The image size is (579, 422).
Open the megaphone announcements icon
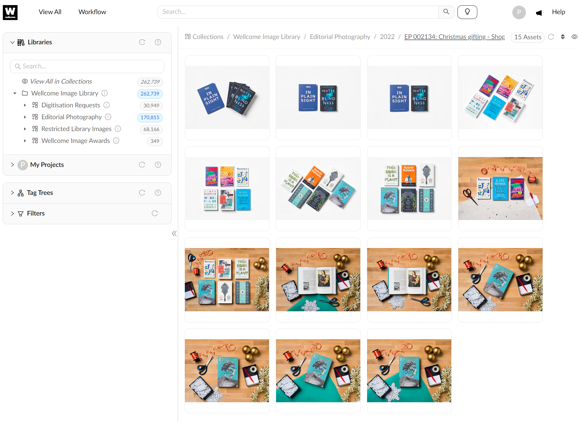click(539, 12)
